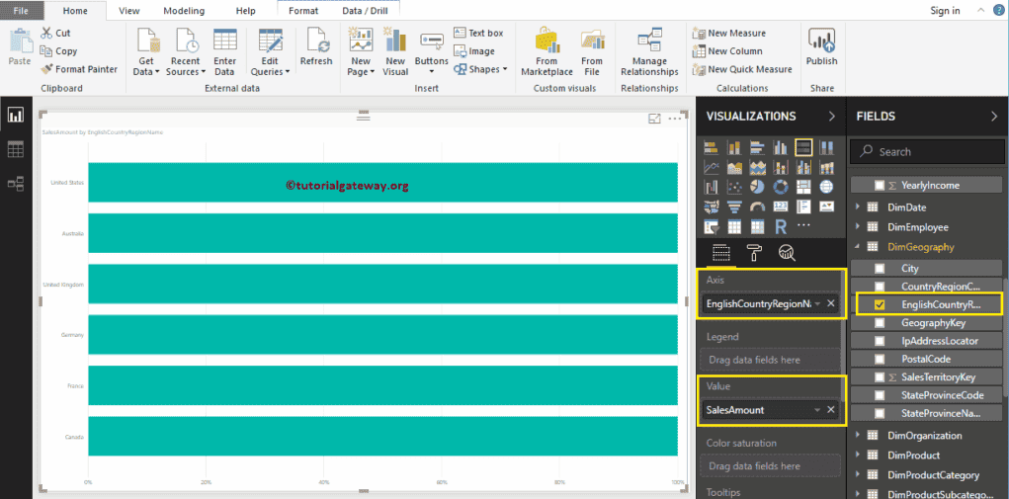
Task: Select the Clustered column chart visualization
Action: 781,148
